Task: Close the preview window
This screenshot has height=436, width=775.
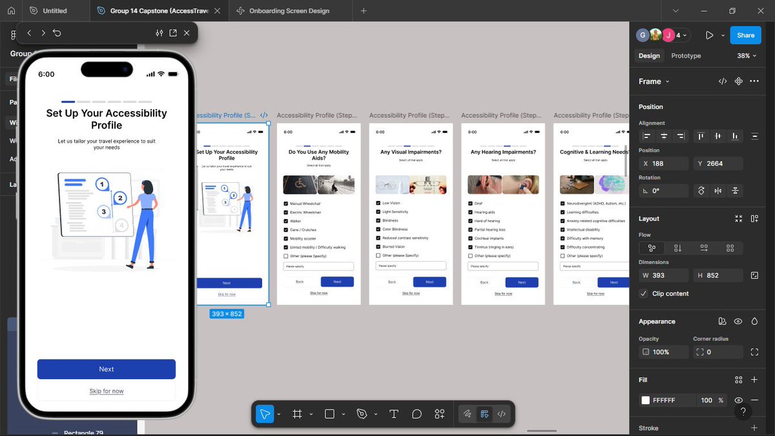Action: click(187, 33)
